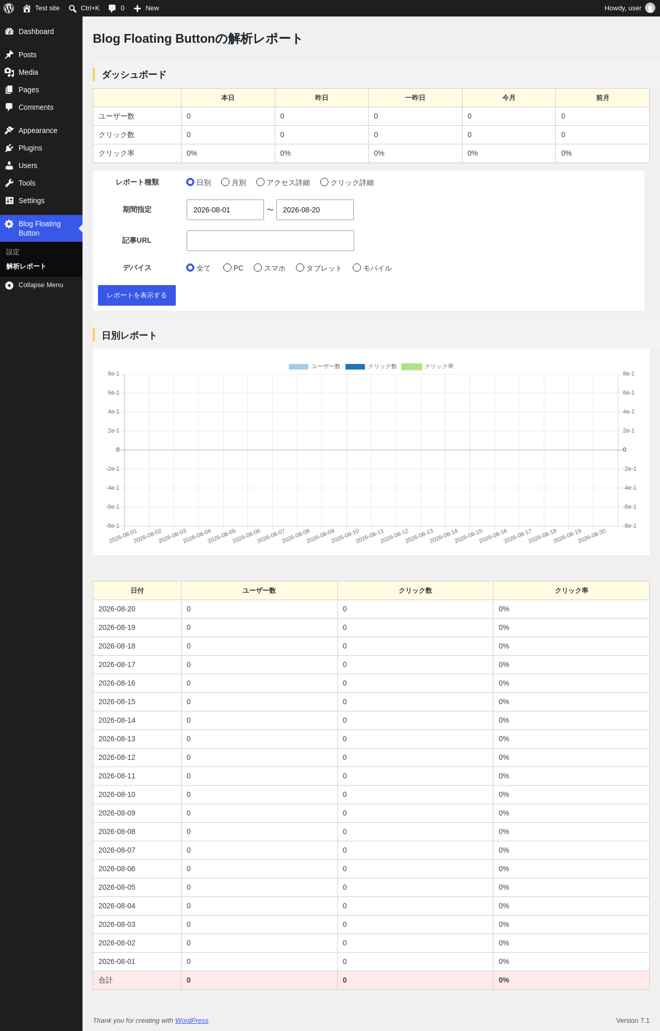Open the search magnifier icon in admin bar
The image size is (660, 1031).
coord(73,8)
